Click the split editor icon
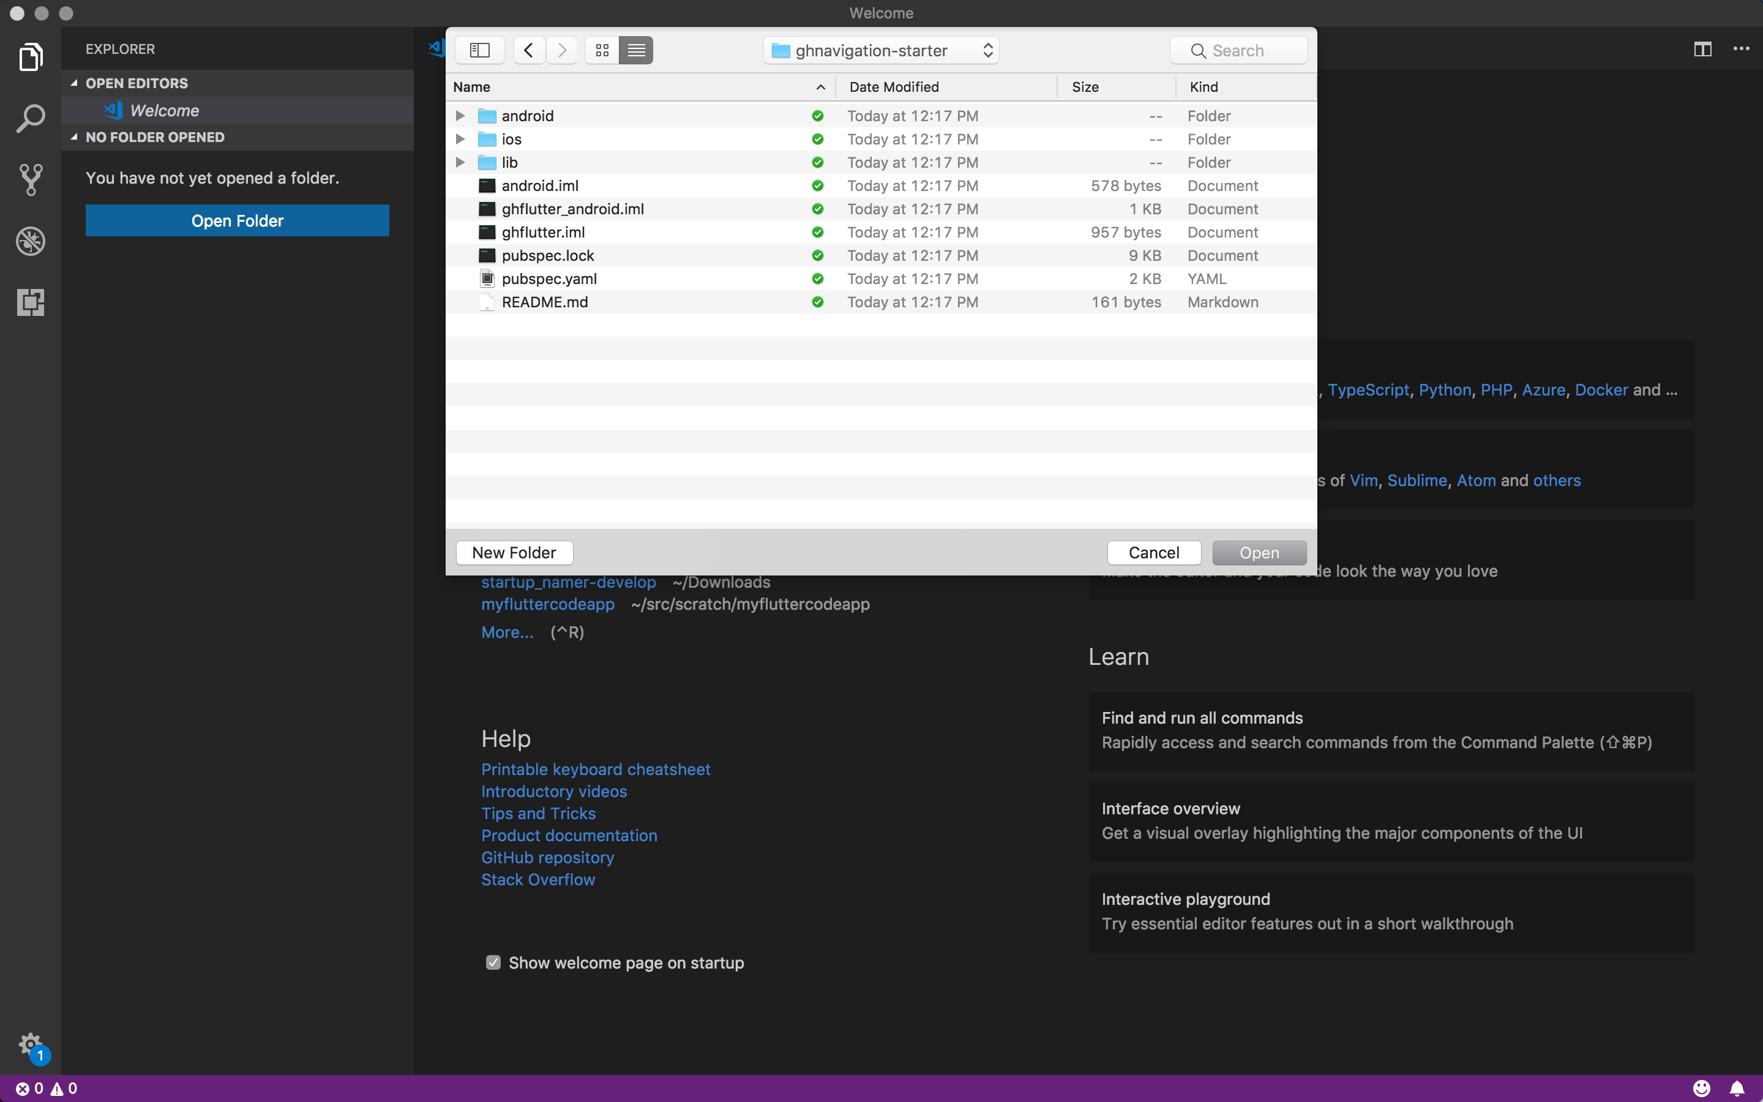This screenshot has width=1763, height=1102. click(1702, 50)
